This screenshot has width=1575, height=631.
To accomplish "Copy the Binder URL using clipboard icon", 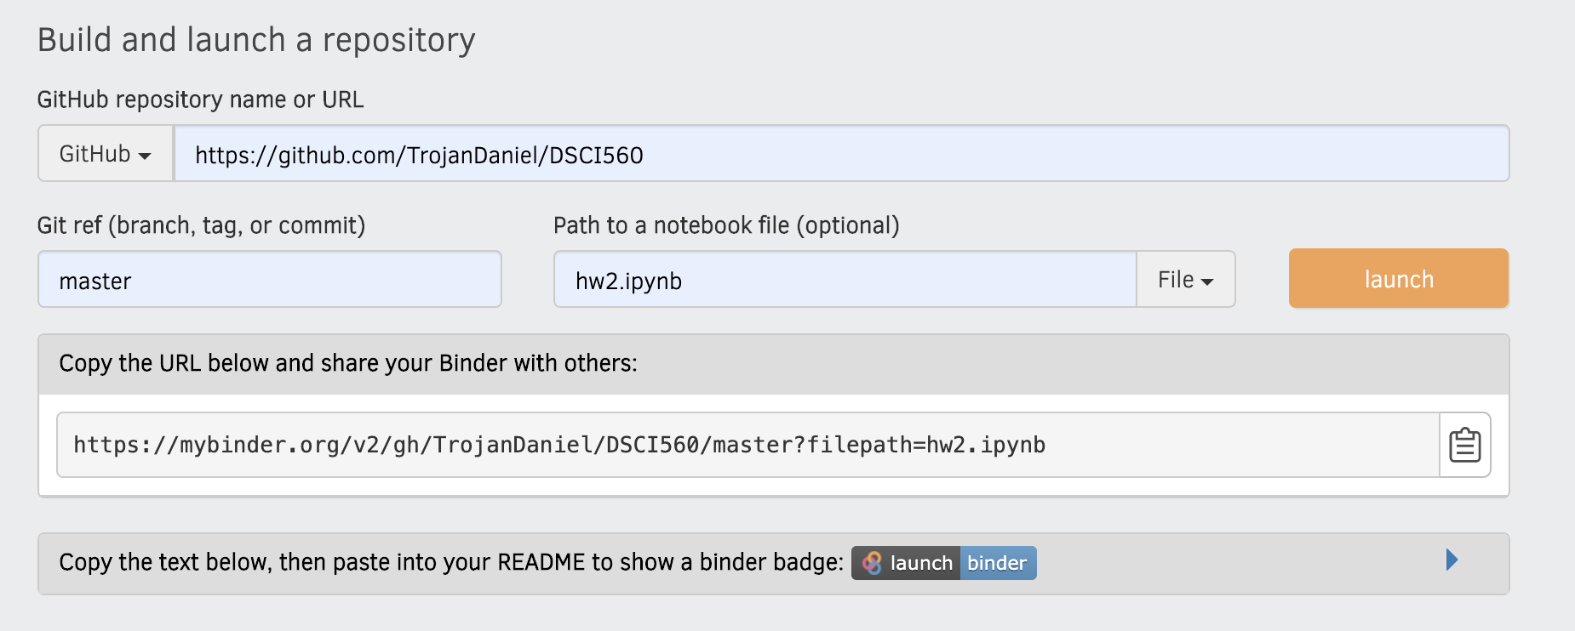I will pos(1464,445).
